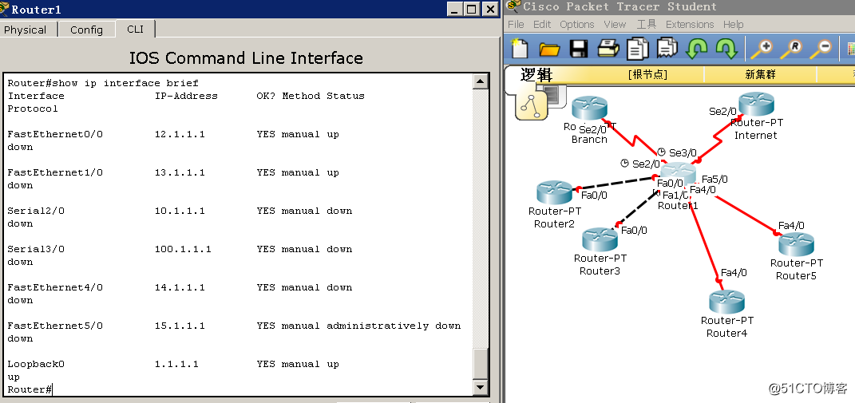Screen dimensions: 855x403
Task: Click the FastEthernet4/0 interface text
Action: coord(55,287)
